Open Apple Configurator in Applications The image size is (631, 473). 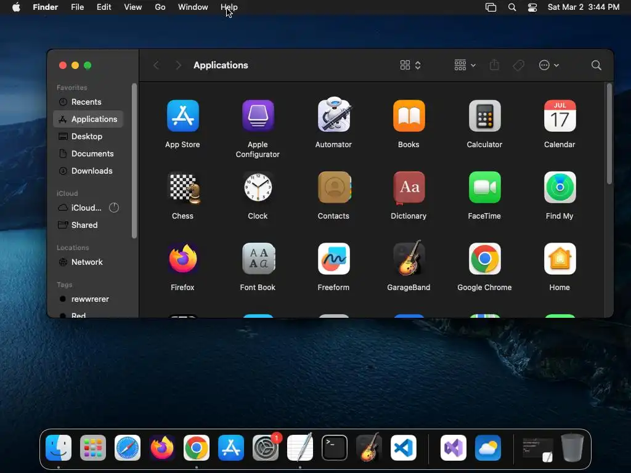pyautogui.click(x=258, y=116)
